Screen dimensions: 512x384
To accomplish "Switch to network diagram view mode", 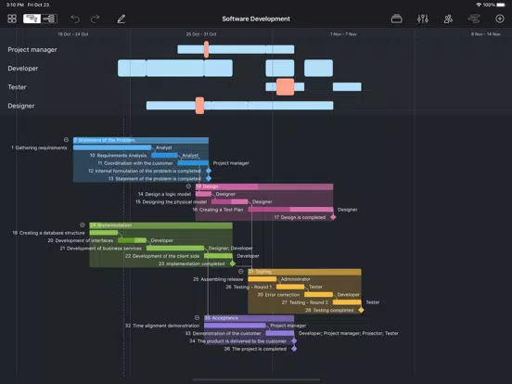I will (x=49, y=19).
